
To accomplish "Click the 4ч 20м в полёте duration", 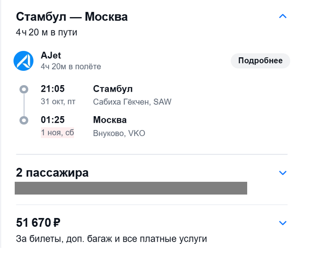I will point(71,67).
